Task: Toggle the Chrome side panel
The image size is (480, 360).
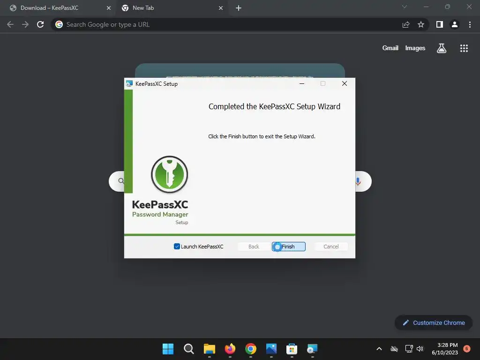Action: point(440,24)
